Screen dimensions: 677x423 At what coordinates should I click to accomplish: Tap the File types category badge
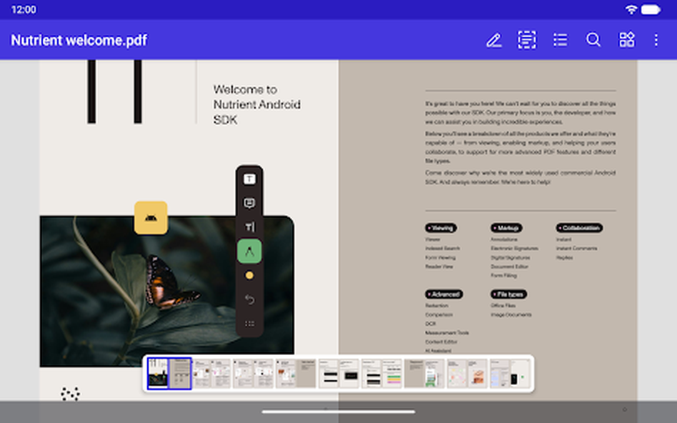508,294
